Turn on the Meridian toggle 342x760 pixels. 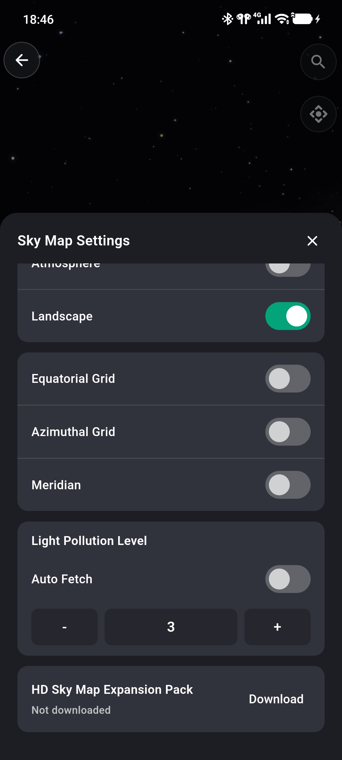(x=288, y=485)
